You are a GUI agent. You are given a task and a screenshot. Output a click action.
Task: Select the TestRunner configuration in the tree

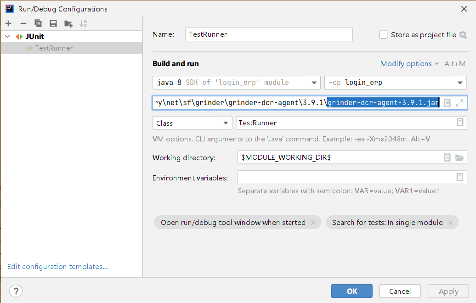54,48
